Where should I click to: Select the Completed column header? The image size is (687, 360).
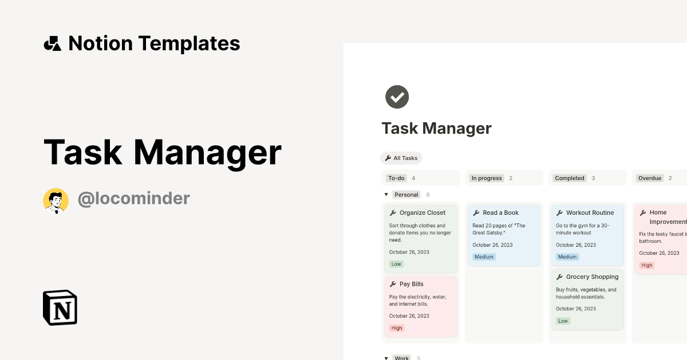[x=569, y=178]
